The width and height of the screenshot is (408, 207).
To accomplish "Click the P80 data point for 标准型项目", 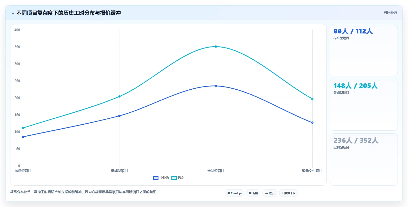I will click(23, 128).
